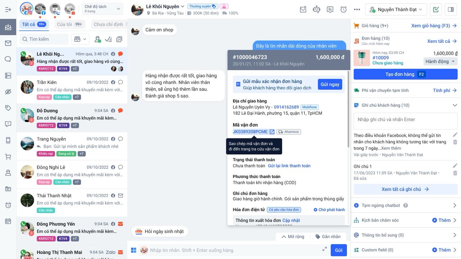Open the chatbot robot icon in the header
461x259 pixels.
coord(317,9)
